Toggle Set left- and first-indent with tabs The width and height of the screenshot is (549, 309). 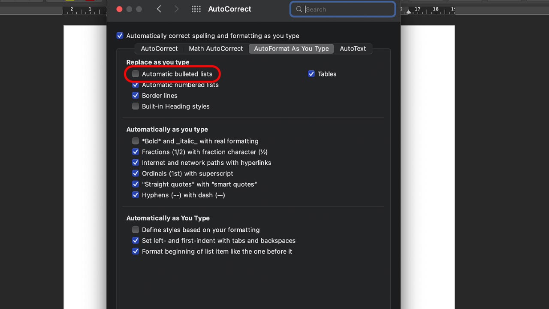point(136,240)
